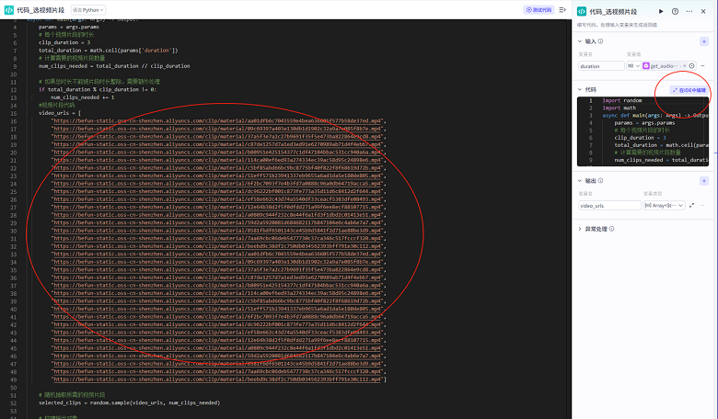This screenshot has height=419, width=718.
Task: Click the duration variable name field
Action: (600, 66)
